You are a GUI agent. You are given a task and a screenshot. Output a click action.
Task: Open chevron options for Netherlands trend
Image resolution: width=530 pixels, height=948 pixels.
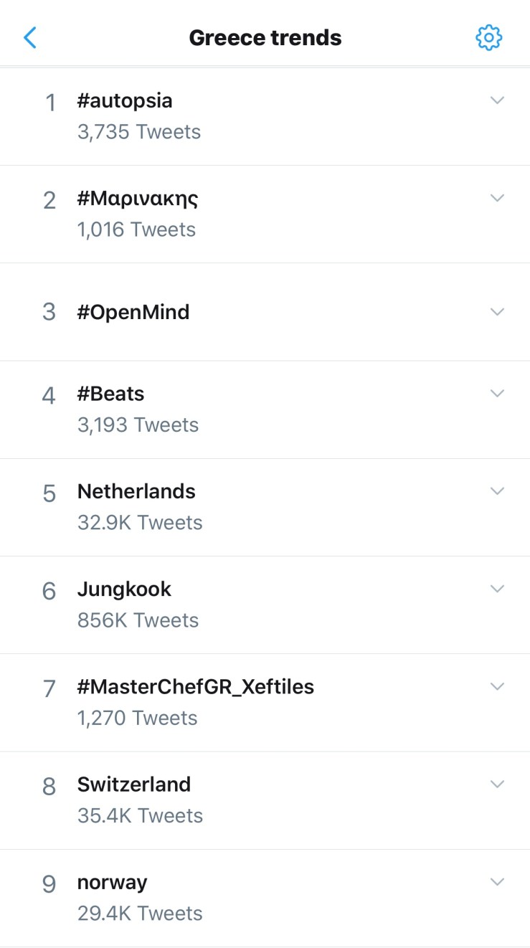click(x=497, y=491)
